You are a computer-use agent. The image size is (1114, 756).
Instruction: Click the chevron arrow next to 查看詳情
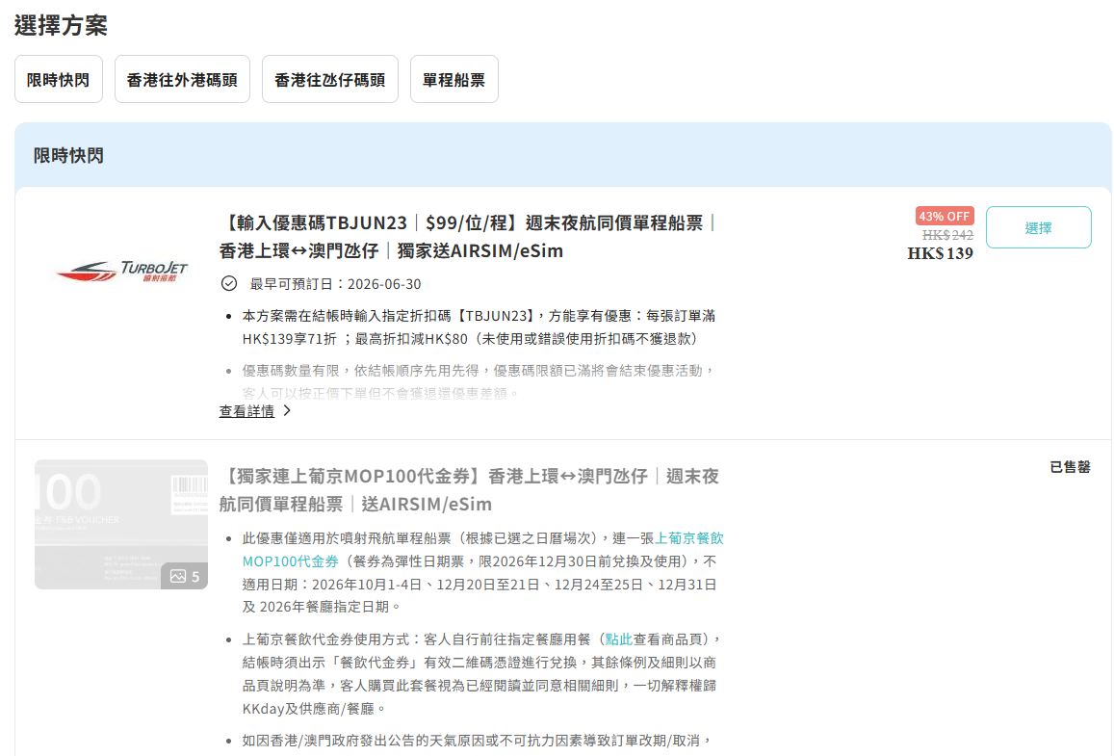pyautogui.click(x=286, y=410)
